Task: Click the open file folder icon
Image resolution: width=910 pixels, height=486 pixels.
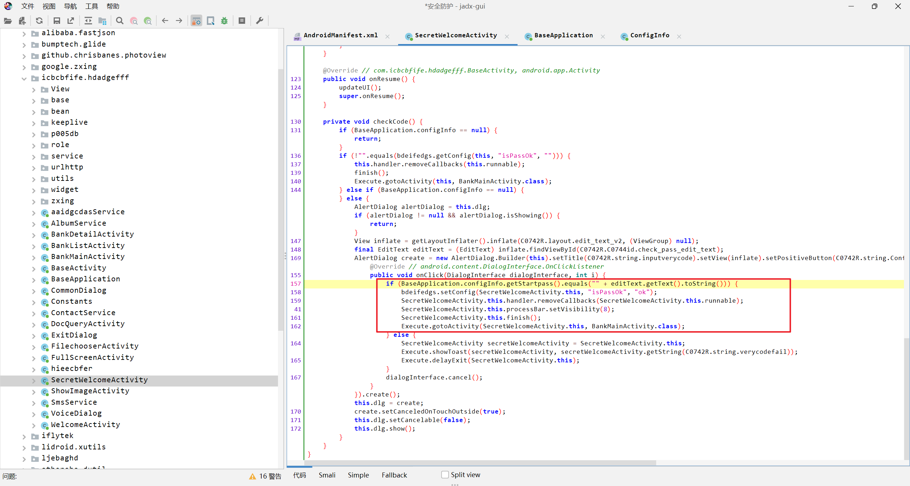Action: (x=8, y=21)
